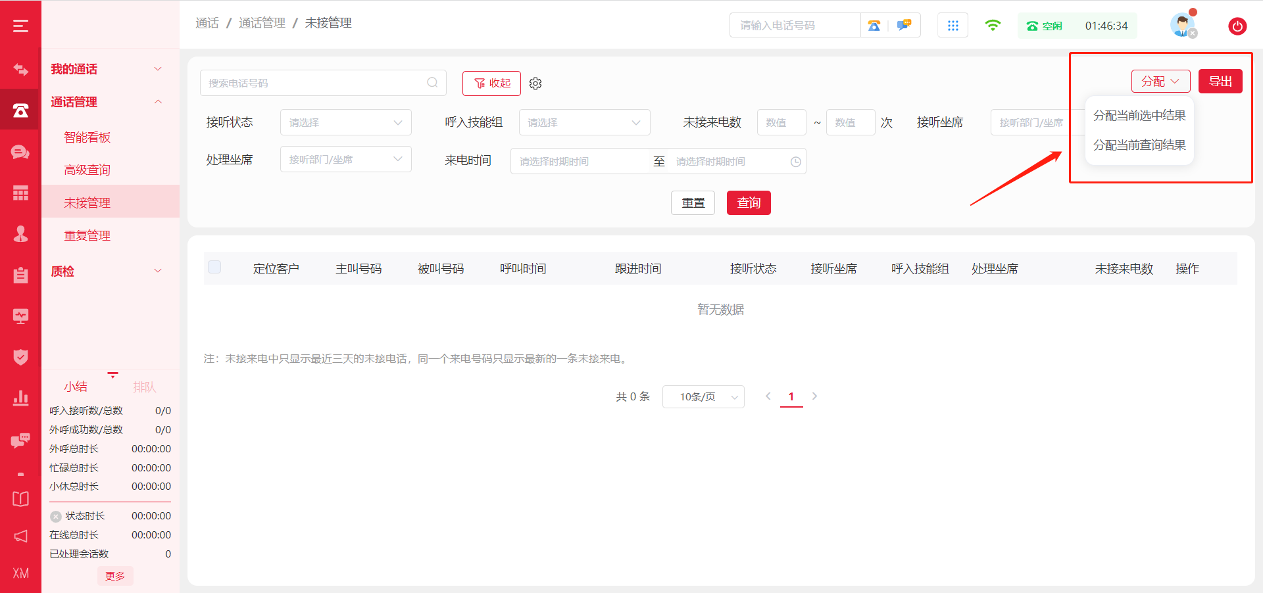The height and width of the screenshot is (593, 1263).
Task: Focus the first 未接来电数 minimum value field
Action: 781,122
